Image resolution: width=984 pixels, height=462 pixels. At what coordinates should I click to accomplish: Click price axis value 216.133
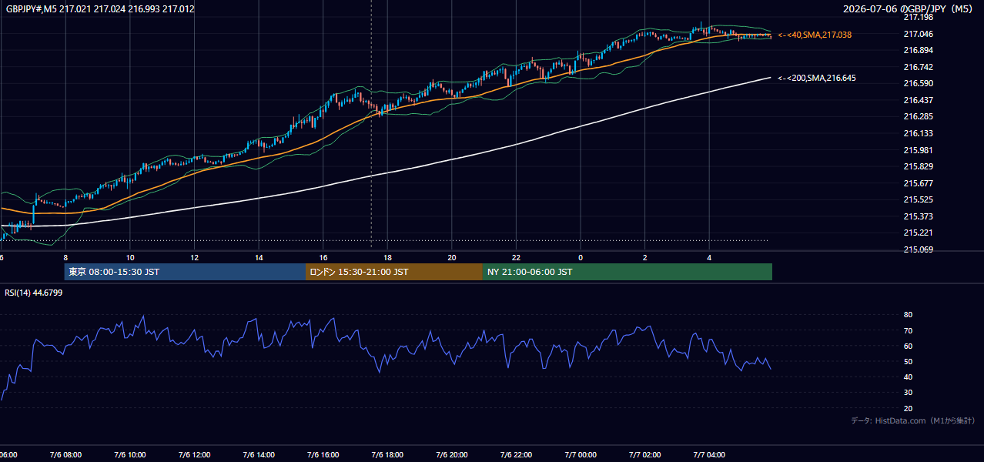click(918, 133)
